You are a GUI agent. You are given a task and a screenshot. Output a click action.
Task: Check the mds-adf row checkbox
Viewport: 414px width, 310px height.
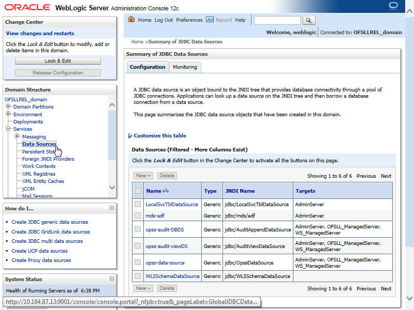coord(138,215)
